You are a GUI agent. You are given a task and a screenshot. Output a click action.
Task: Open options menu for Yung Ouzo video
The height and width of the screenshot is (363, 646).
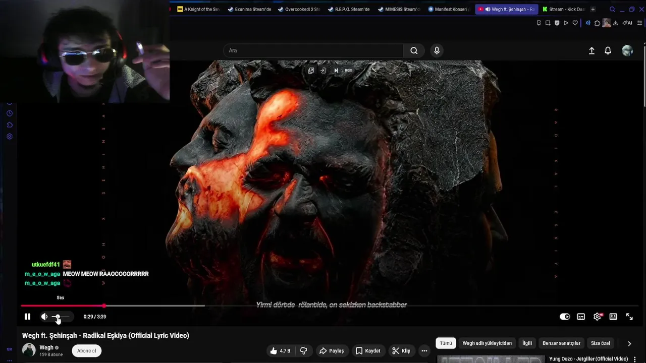(x=634, y=359)
